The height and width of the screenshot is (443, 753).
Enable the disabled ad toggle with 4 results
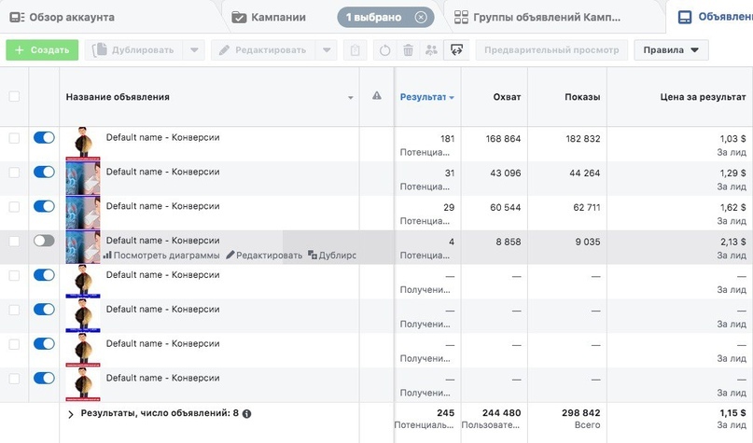pyautogui.click(x=44, y=241)
